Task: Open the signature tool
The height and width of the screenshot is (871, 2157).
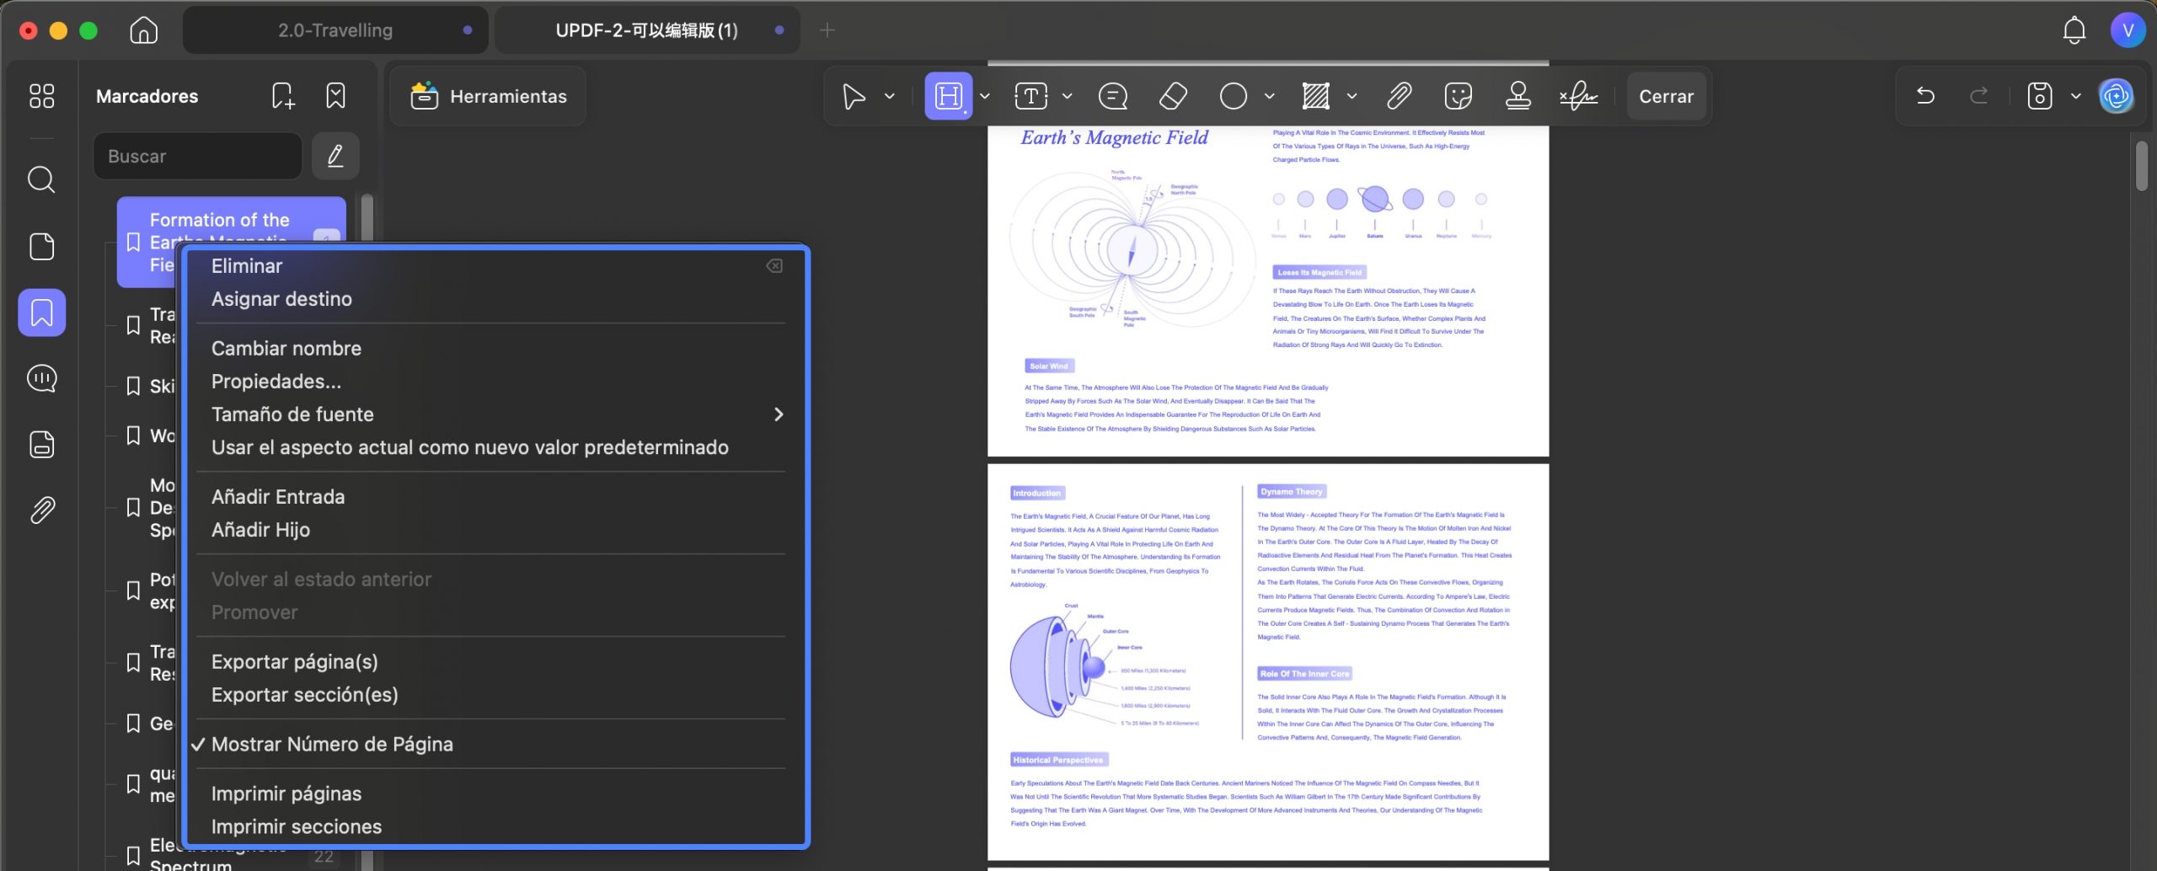Action: (1578, 96)
